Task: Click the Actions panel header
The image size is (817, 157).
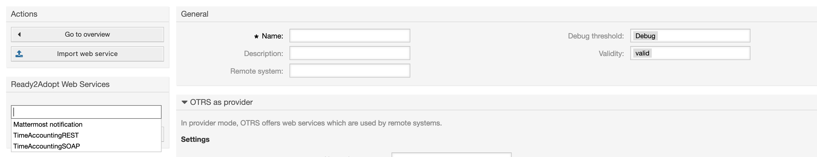Action: [24, 14]
